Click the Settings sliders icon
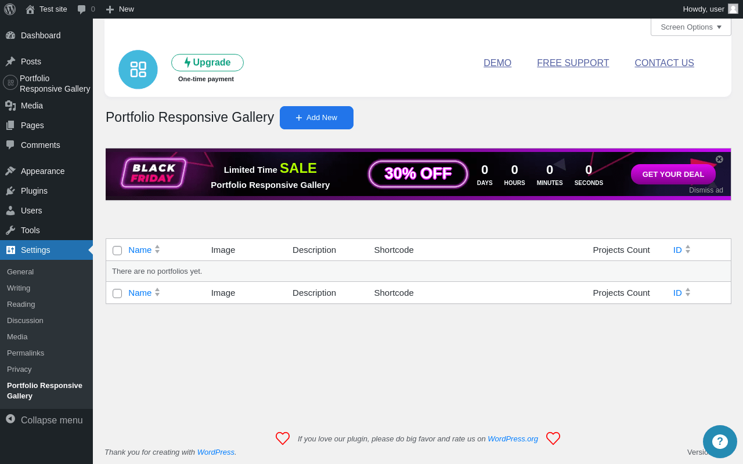743x464 pixels. click(x=10, y=250)
